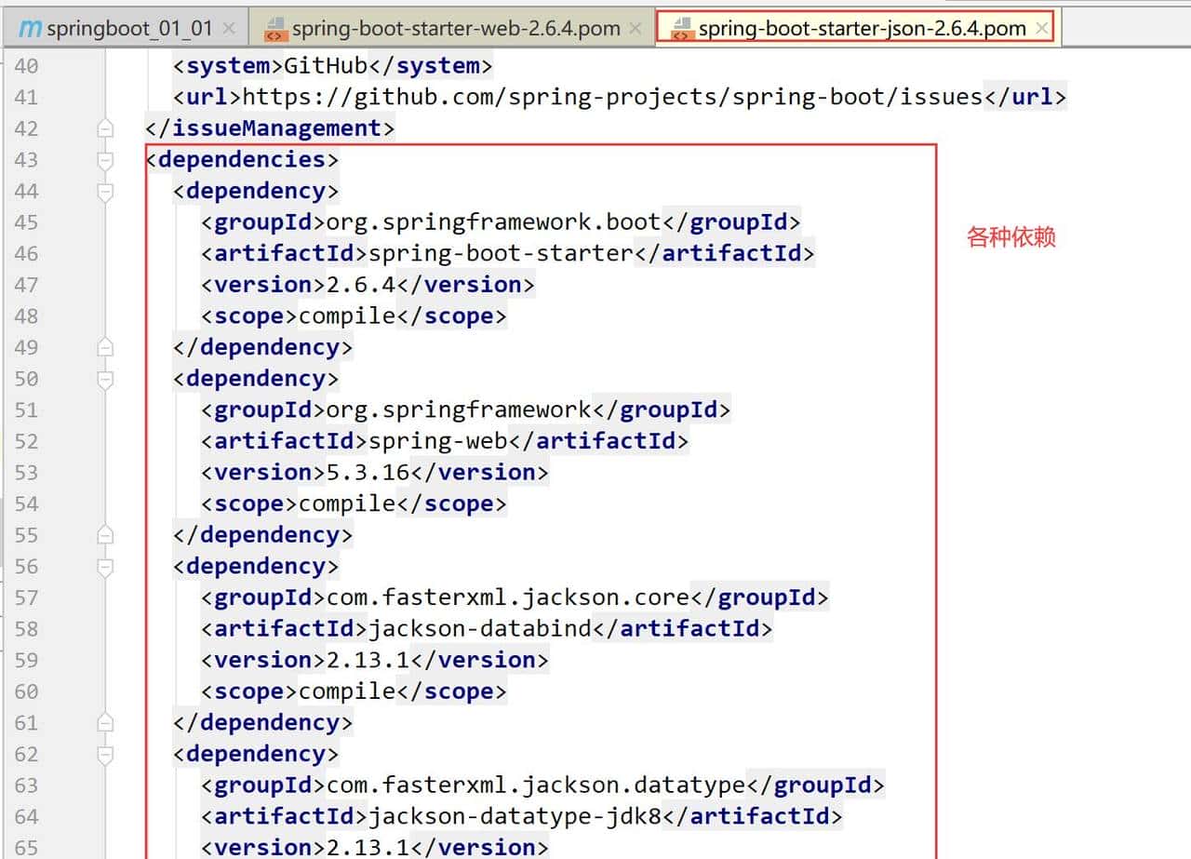Click the jackson-databind artifactId text
This screenshot has height=859, width=1191.
[479, 629]
